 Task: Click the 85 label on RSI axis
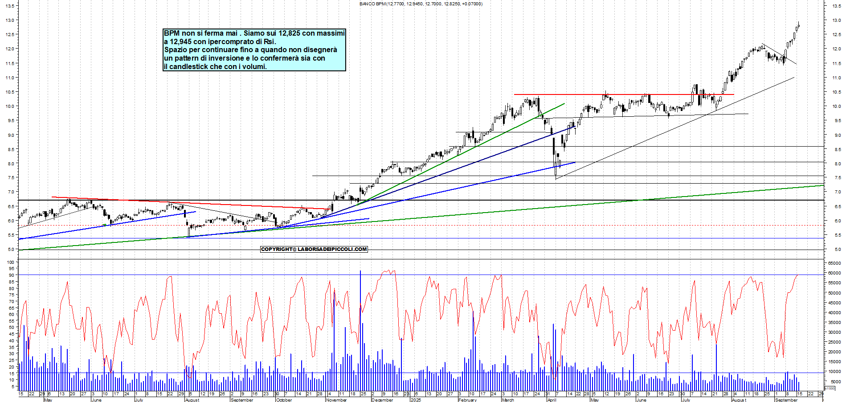(x=12, y=282)
